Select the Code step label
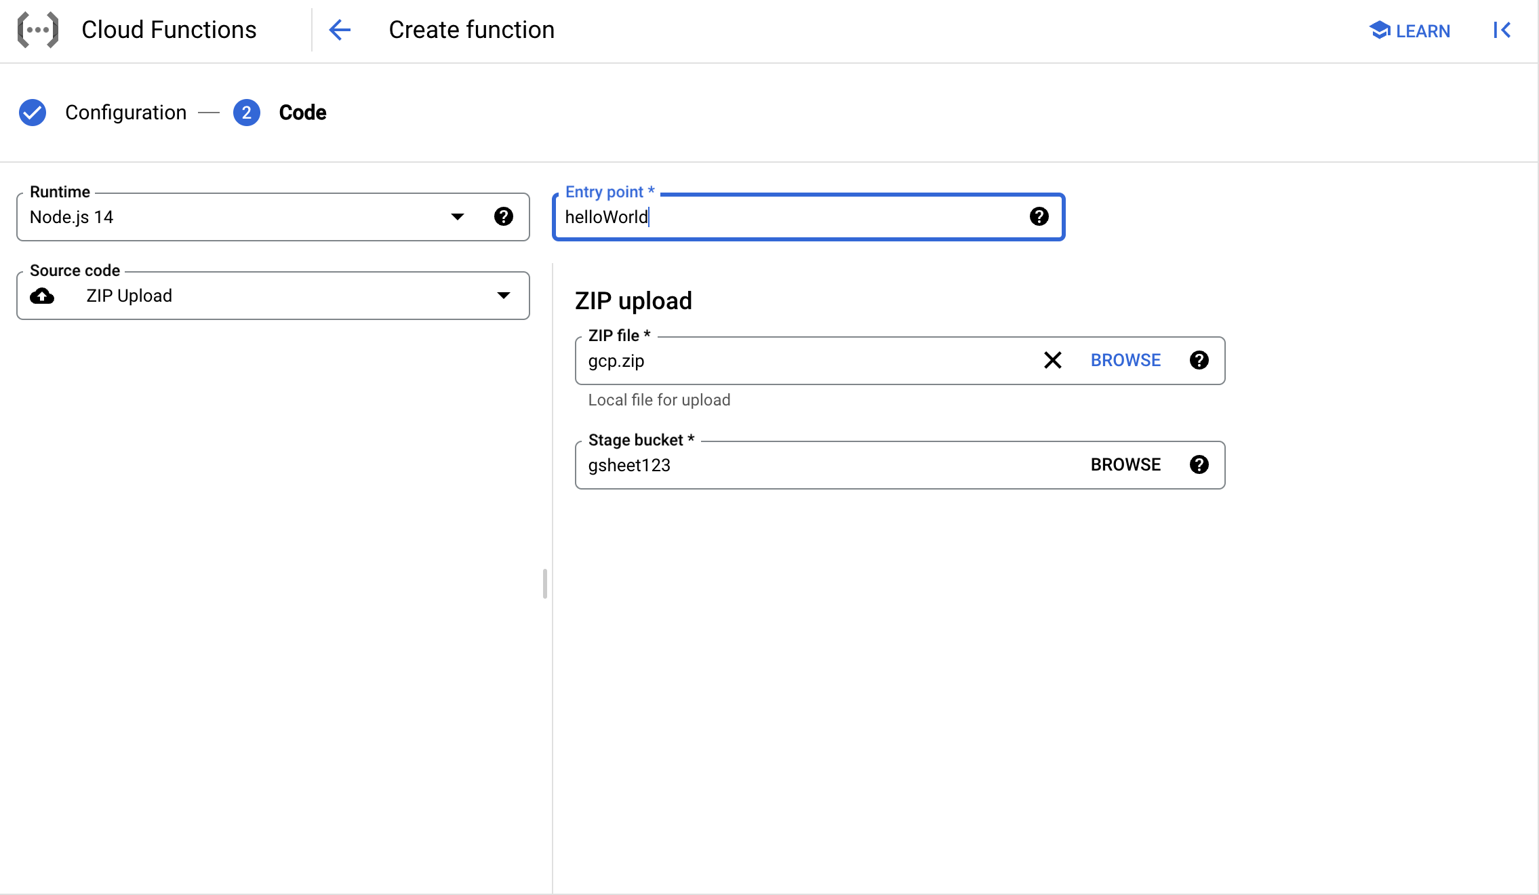 [x=302, y=113]
